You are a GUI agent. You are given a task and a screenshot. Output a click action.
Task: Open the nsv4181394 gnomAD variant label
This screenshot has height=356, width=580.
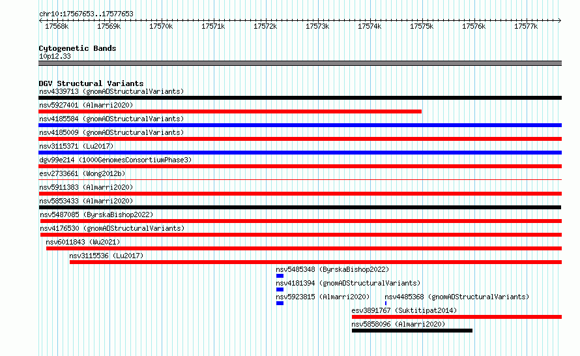pyautogui.click(x=348, y=283)
